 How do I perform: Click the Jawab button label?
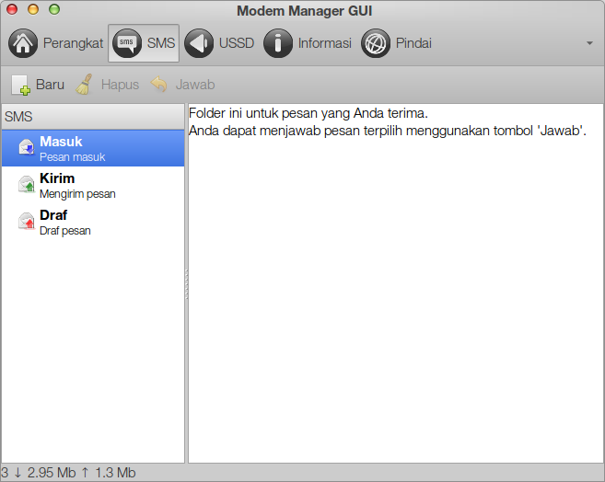tap(195, 85)
